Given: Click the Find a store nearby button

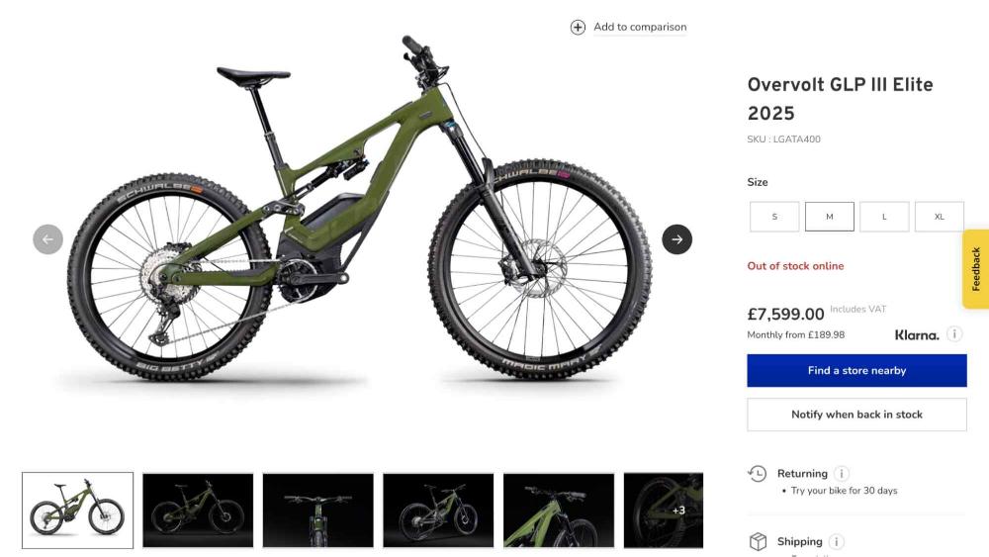Looking at the screenshot, I should click(x=856, y=370).
